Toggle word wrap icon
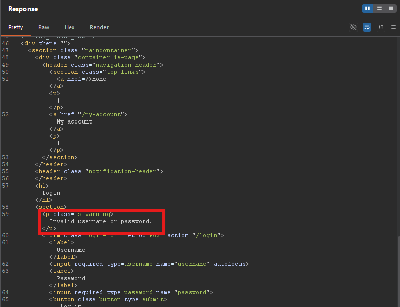This screenshot has width=400, height=307. coord(367,27)
